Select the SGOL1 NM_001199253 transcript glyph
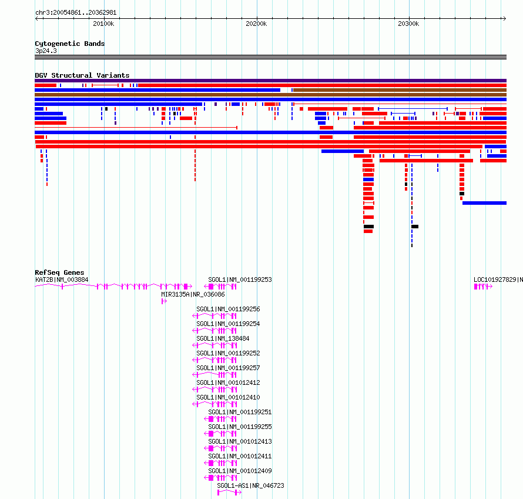 click(x=220, y=287)
